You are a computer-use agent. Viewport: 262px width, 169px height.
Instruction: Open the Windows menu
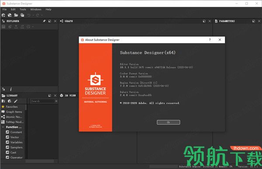[36, 9]
